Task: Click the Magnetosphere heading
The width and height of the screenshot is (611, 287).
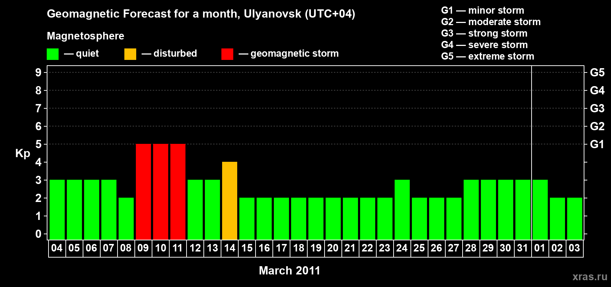Action: [86, 36]
